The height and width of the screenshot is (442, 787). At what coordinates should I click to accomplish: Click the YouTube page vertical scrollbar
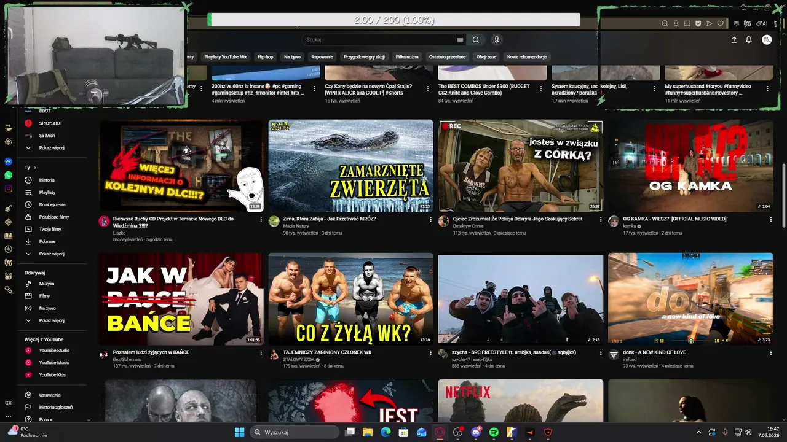(783, 195)
